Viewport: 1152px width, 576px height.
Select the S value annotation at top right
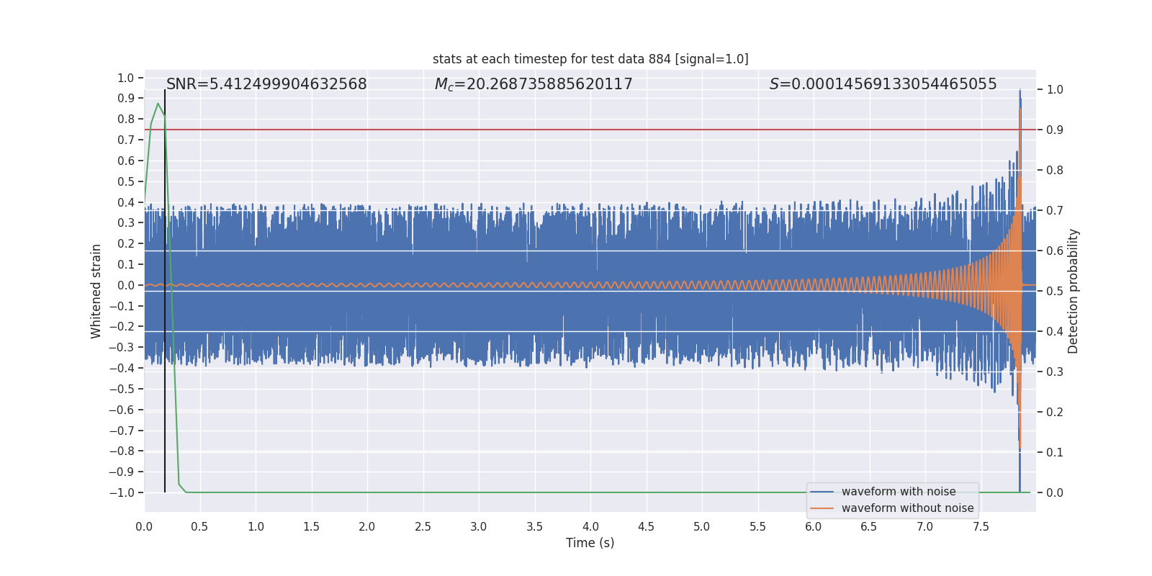[x=883, y=84]
